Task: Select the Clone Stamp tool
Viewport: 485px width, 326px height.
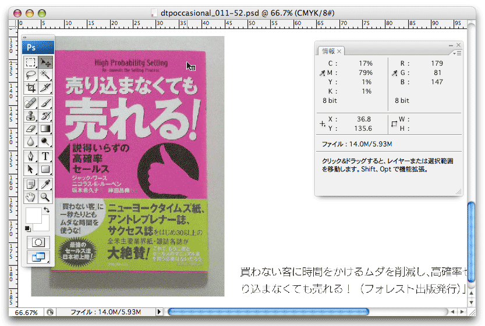Action: click(31, 116)
